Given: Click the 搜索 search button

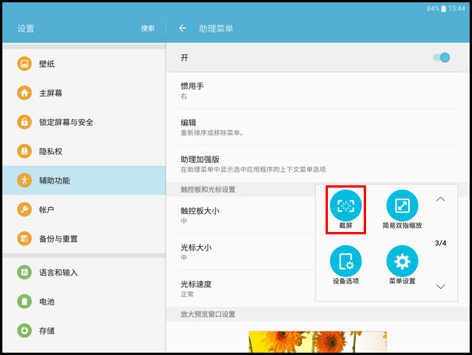Looking at the screenshot, I should point(148,28).
